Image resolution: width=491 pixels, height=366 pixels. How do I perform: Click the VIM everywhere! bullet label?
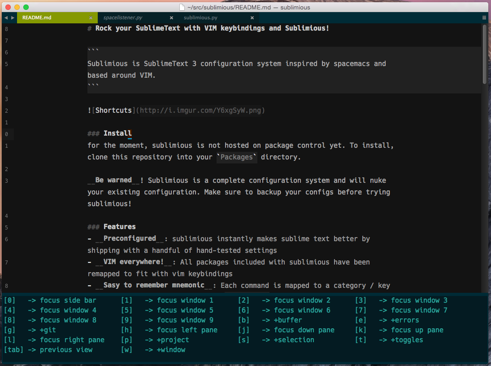click(133, 262)
